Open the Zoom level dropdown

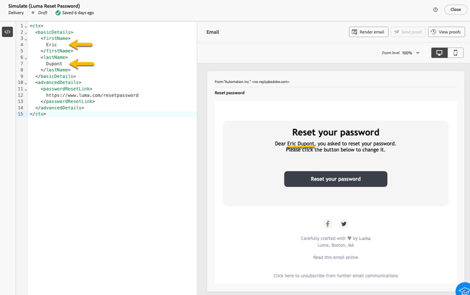click(x=411, y=53)
